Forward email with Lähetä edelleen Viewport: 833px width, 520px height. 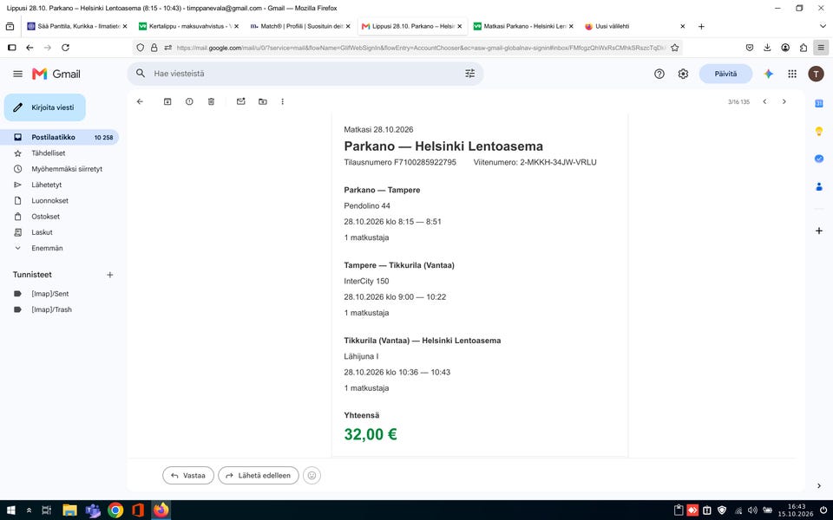click(x=259, y=476)
